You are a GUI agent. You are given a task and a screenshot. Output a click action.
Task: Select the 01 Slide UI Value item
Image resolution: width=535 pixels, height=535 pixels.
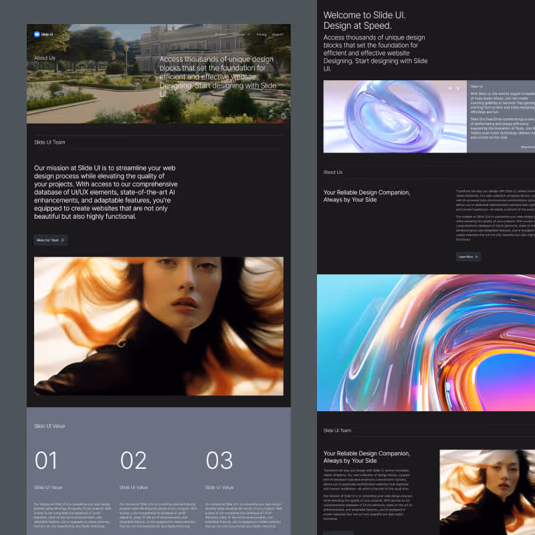[x=47, y=461]
